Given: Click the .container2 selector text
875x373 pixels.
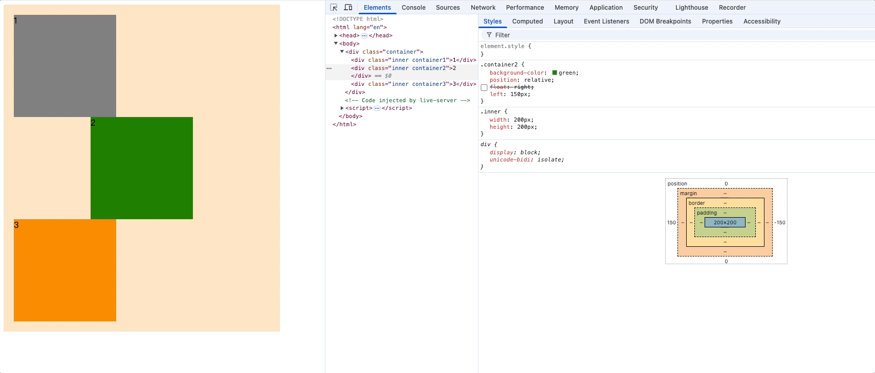Looking at the screenshot, I should click(x=499, y=64).
